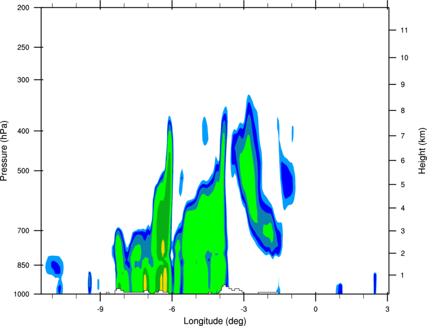The height and width of the screenshot is (326, 427).
Task: Select the 700 pressure tick label
Action: click(x=23, y=231)
